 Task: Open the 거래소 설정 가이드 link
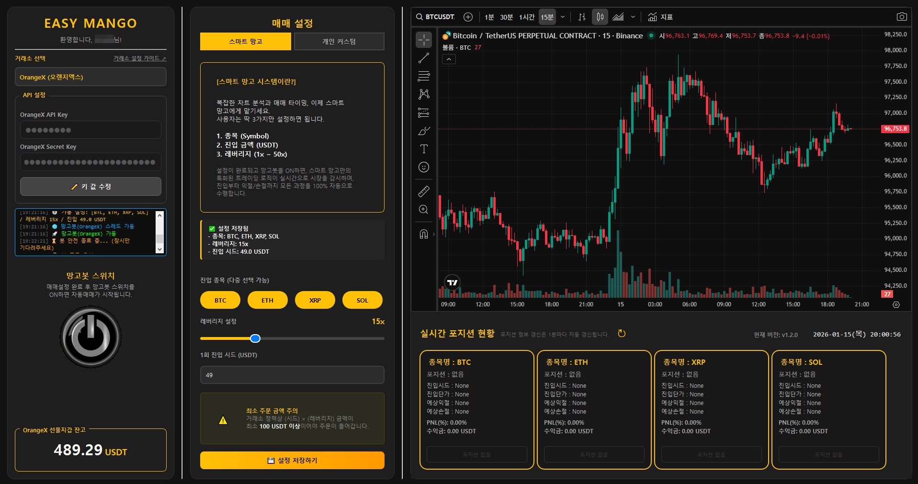[x=139, y=58]
